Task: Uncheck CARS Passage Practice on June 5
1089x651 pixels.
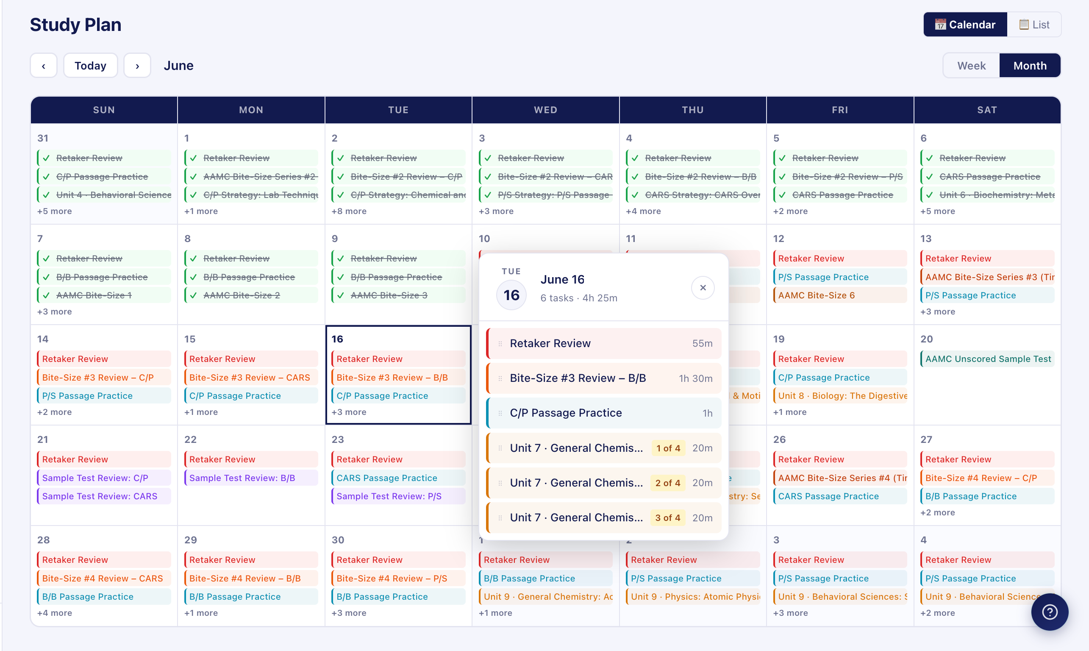Action: point(783,195)
